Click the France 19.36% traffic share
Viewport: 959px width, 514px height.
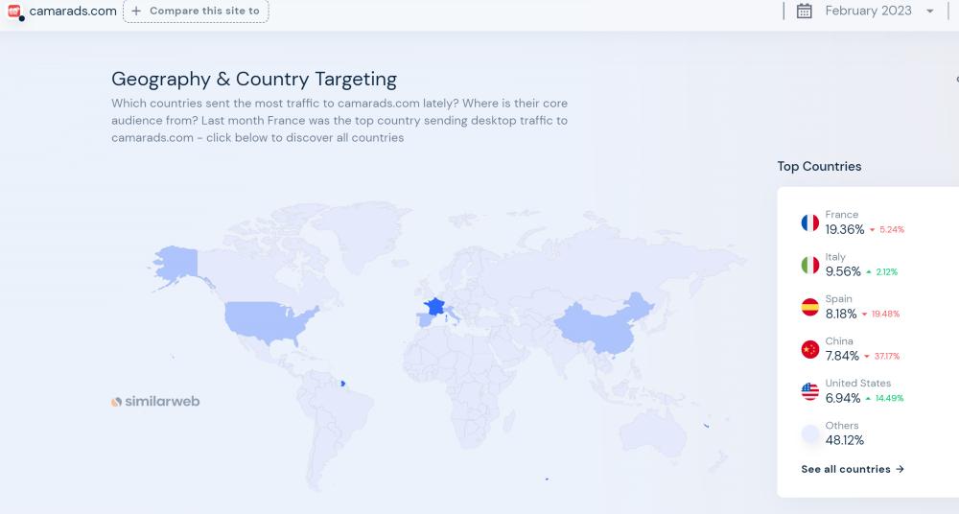(844, 229)
